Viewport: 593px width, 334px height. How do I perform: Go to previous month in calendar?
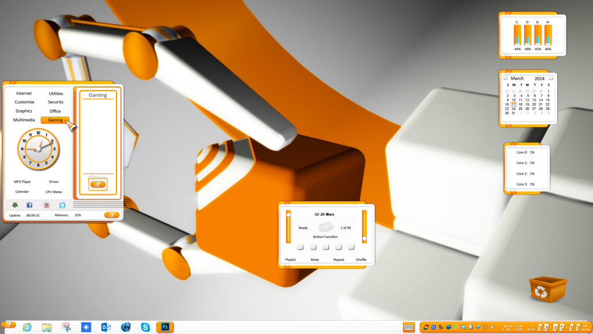point(505,78)
